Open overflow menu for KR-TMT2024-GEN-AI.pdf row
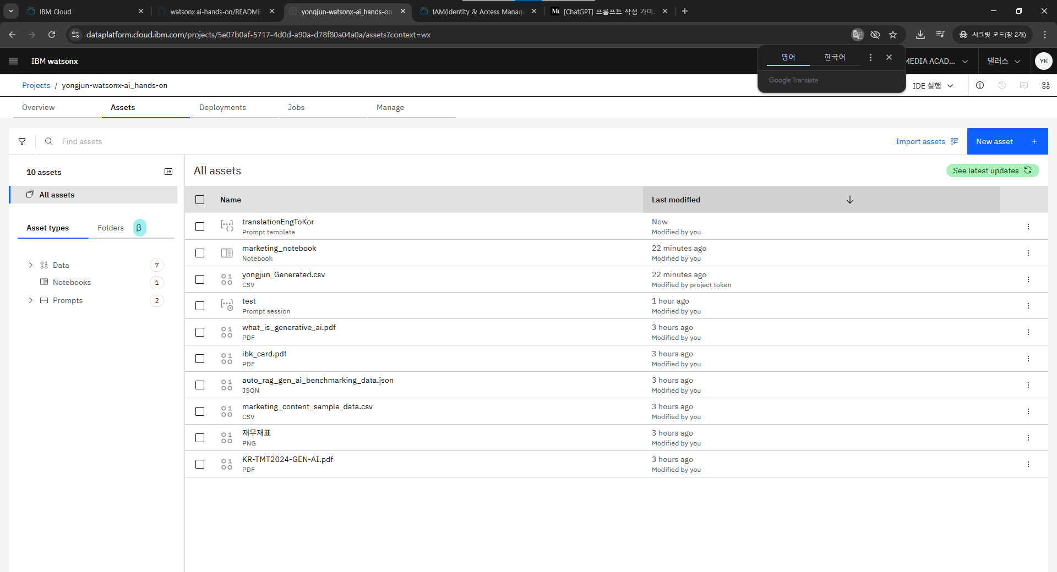The width and height of the screenshot is (1057, 572). (x=1028, y=464)
